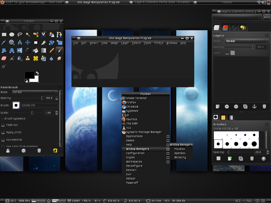Click the duplicate layer icon
The height and width of the screenshot is (203, 271).
pyautogui.click(x=245, y=107)
